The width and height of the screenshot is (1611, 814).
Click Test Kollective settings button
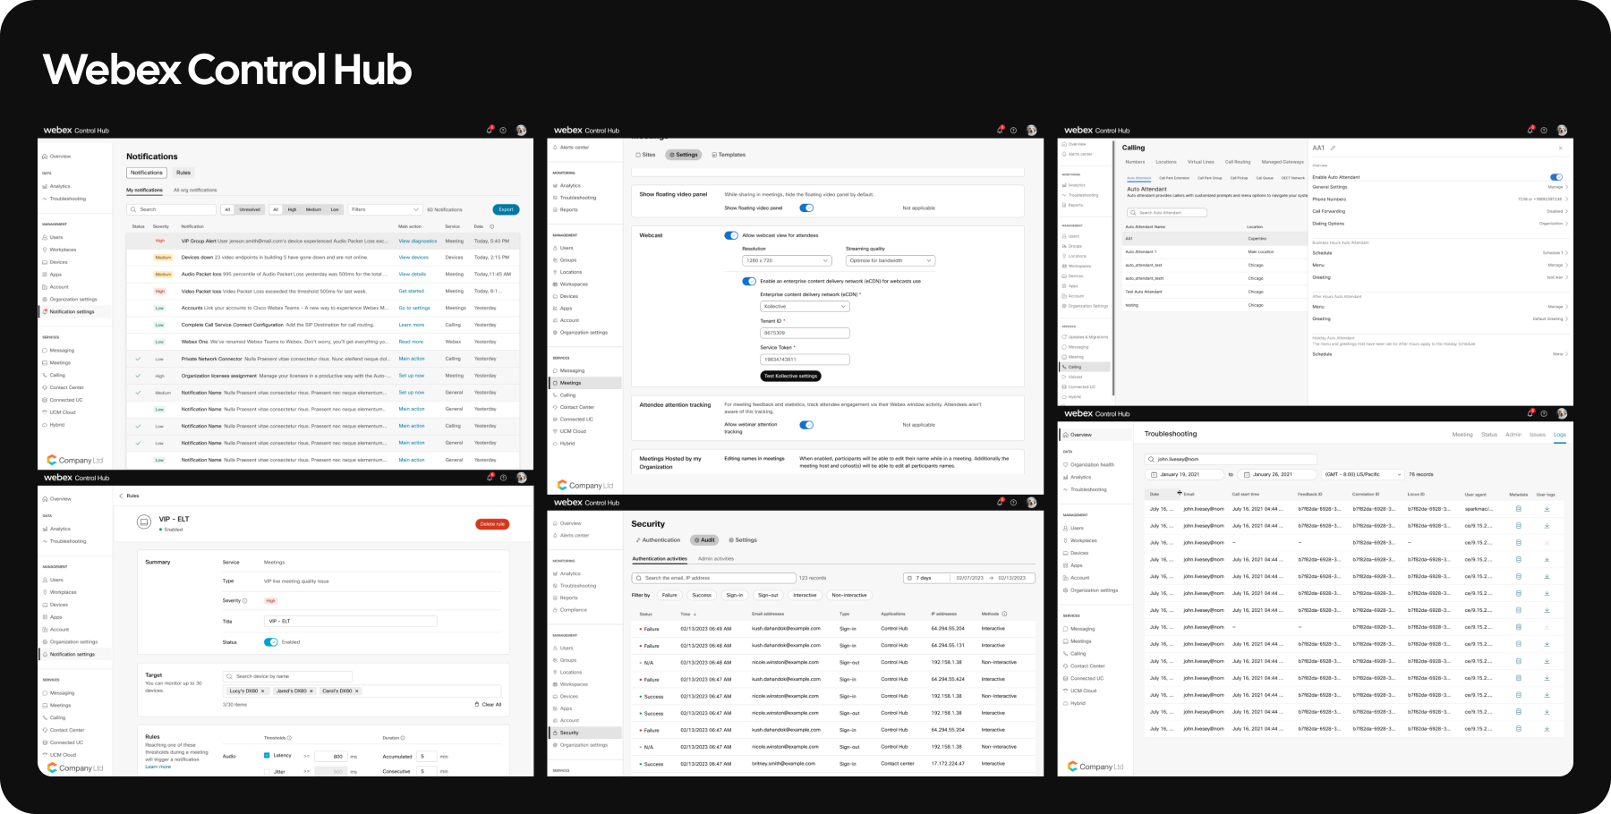click(790, 376)
